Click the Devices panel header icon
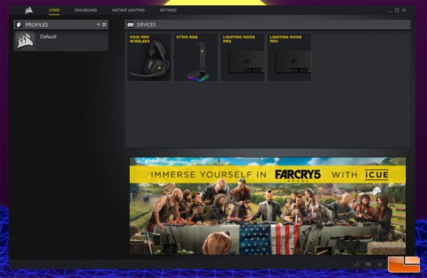This screenshot has height=278, width=427. (x=130, y=24)
